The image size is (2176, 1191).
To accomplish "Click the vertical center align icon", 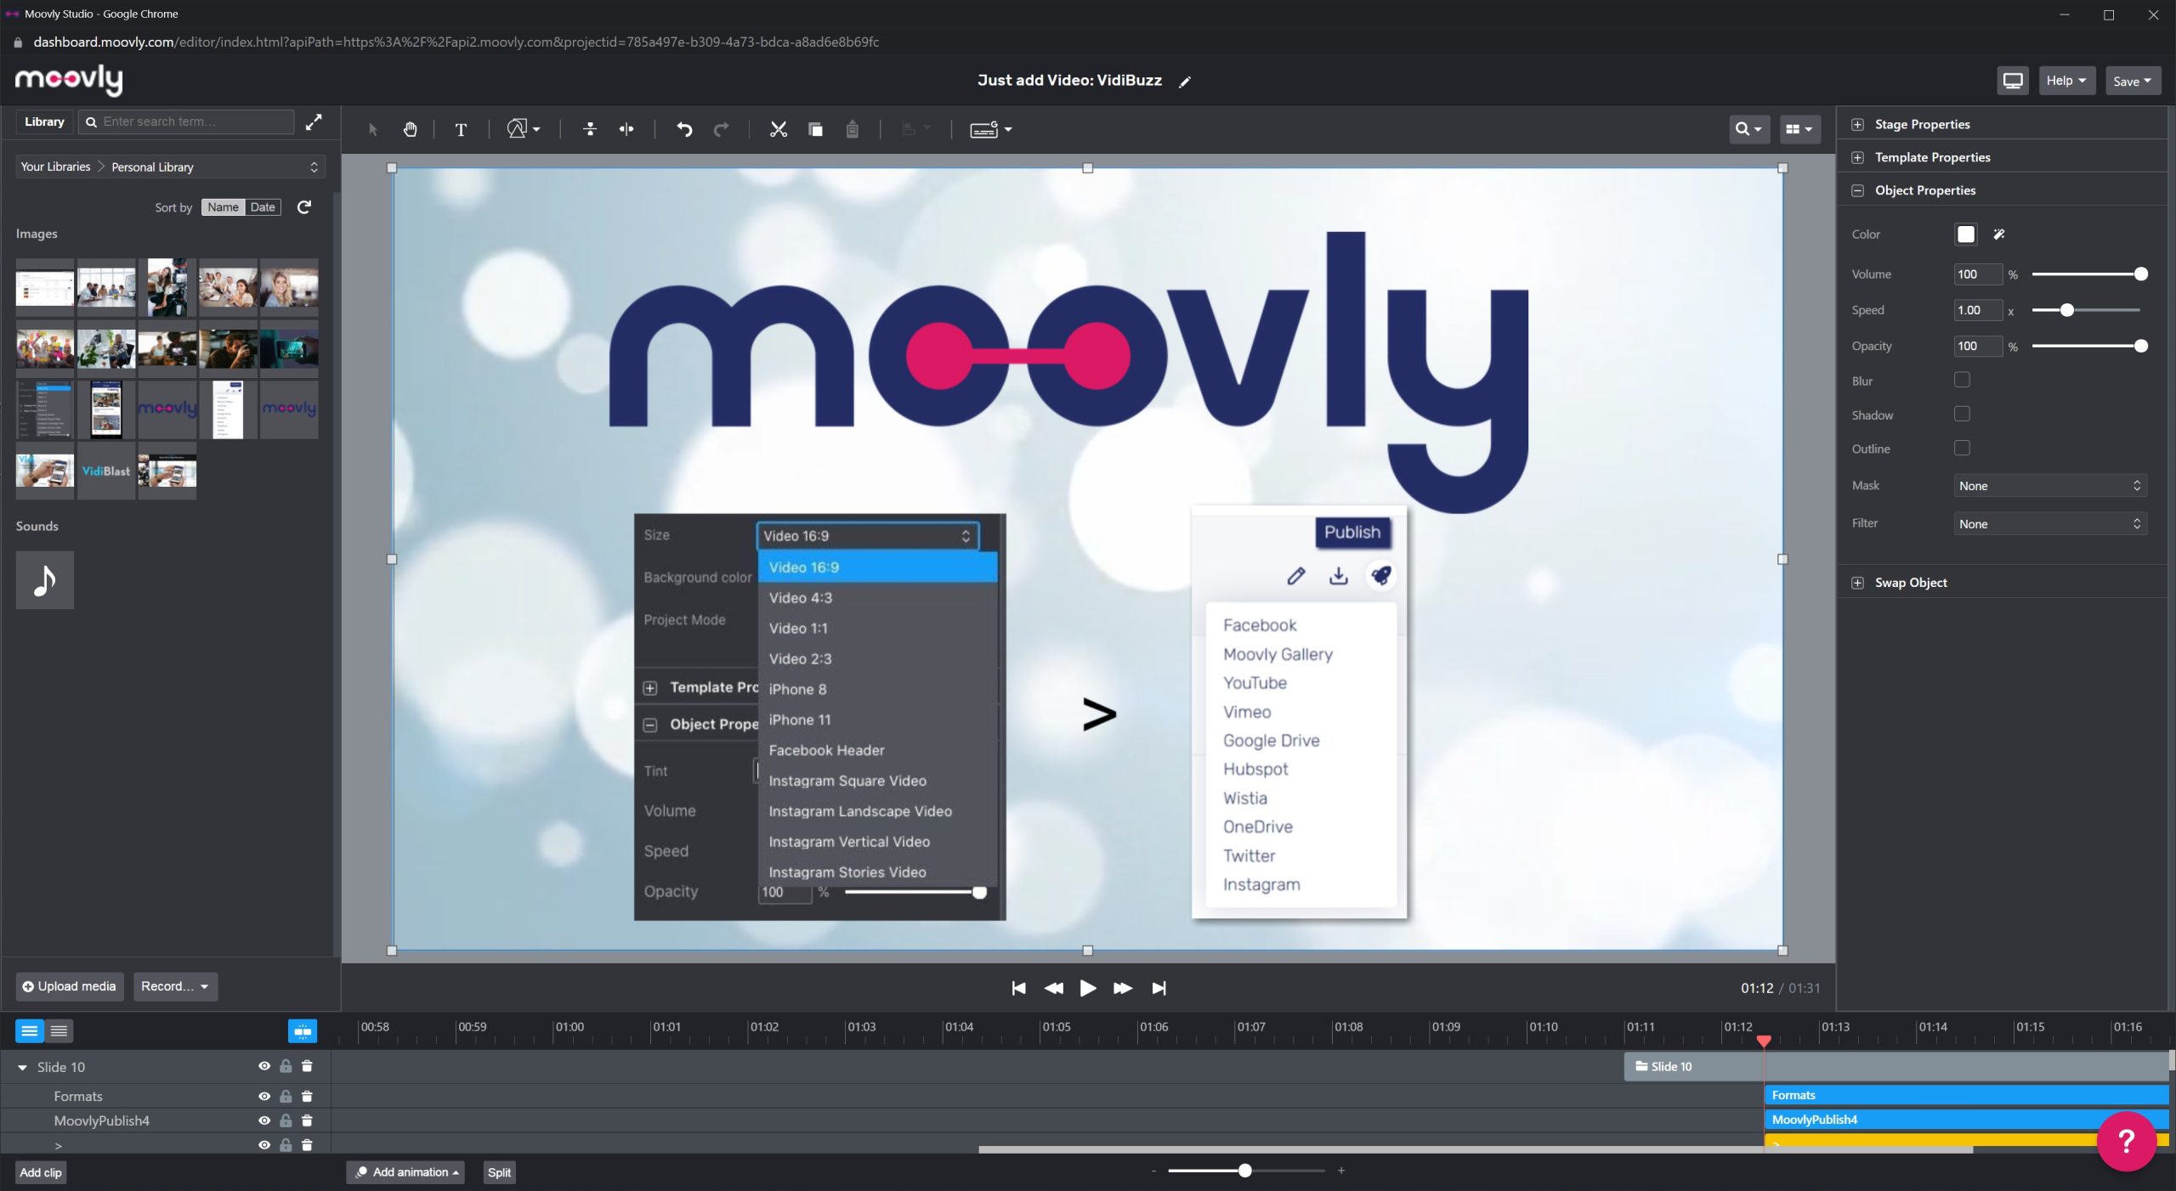I will pos(590,129).
